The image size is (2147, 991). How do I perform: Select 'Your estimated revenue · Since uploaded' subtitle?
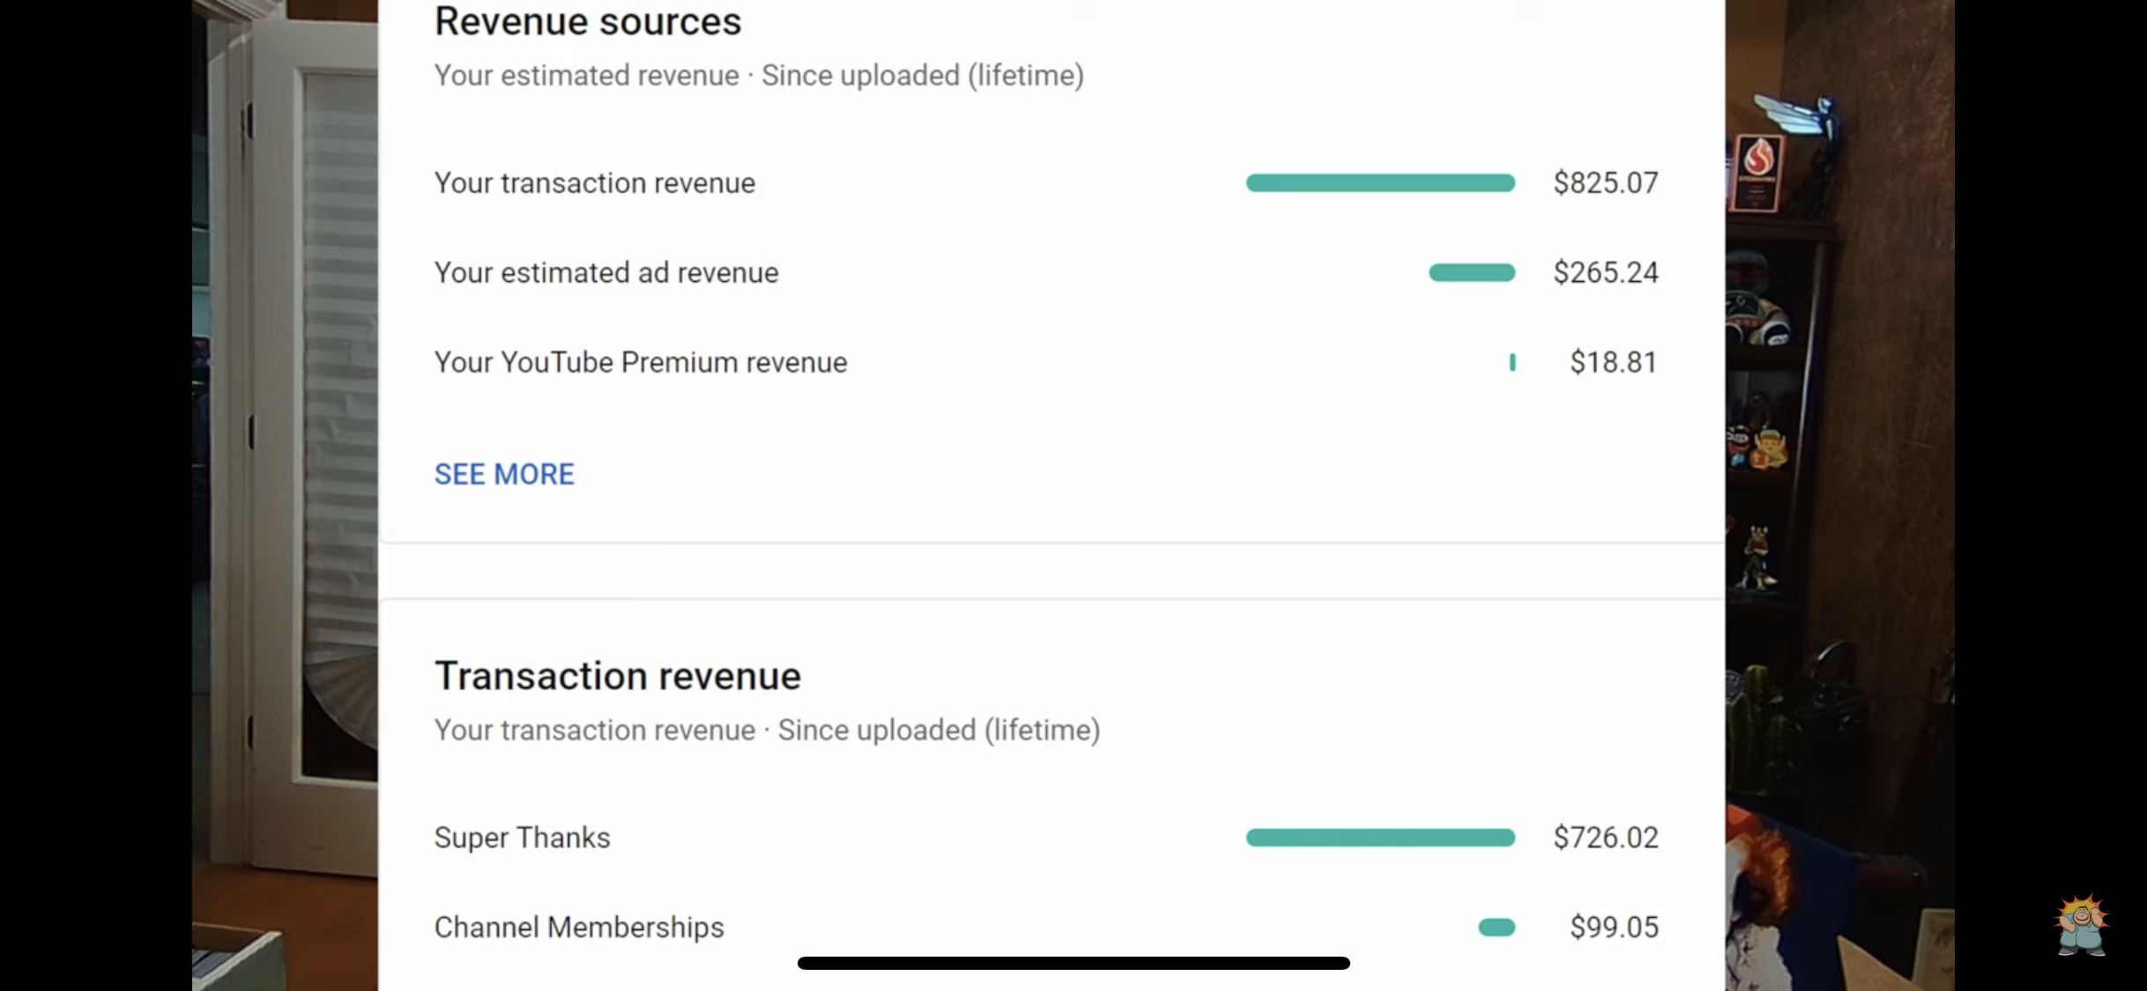[759, 76]
